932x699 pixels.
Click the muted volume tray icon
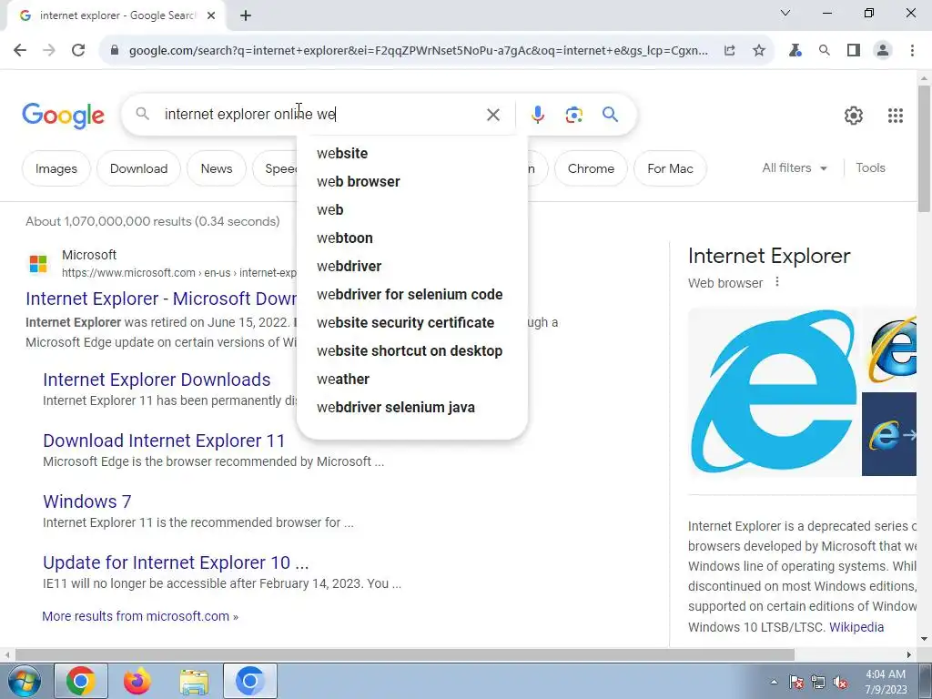click(x=840, y=683)
